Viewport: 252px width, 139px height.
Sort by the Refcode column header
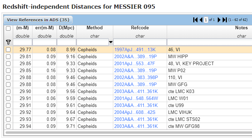pos(140,28)
